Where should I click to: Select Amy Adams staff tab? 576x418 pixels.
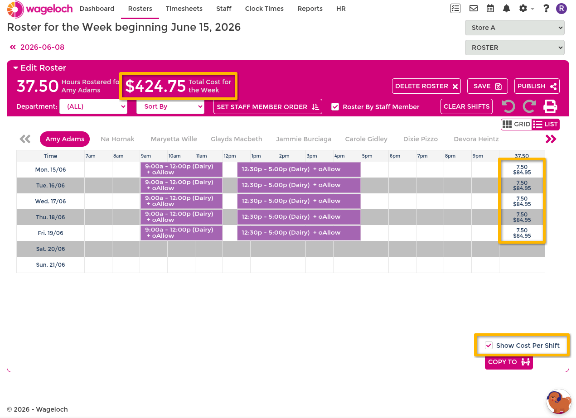(x=65, y=139)
